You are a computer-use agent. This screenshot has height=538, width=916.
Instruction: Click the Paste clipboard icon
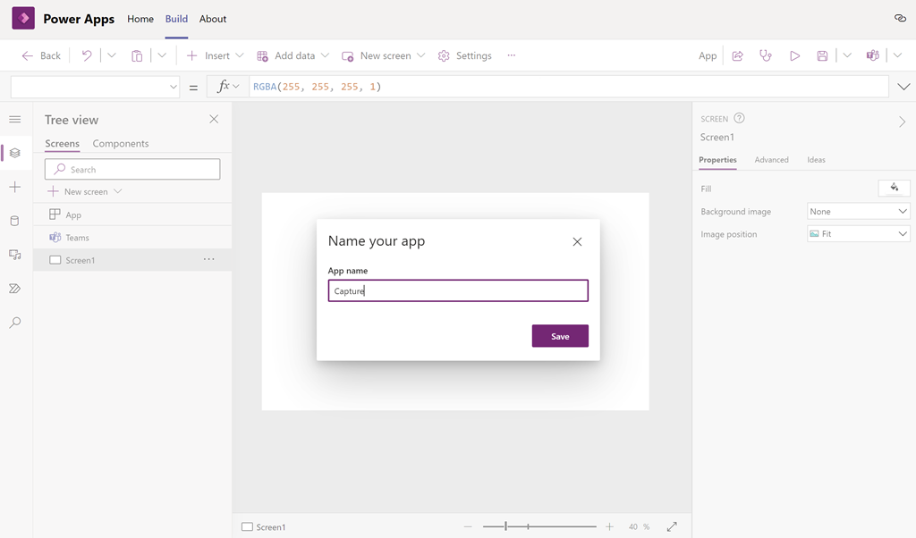pos(137,55)
